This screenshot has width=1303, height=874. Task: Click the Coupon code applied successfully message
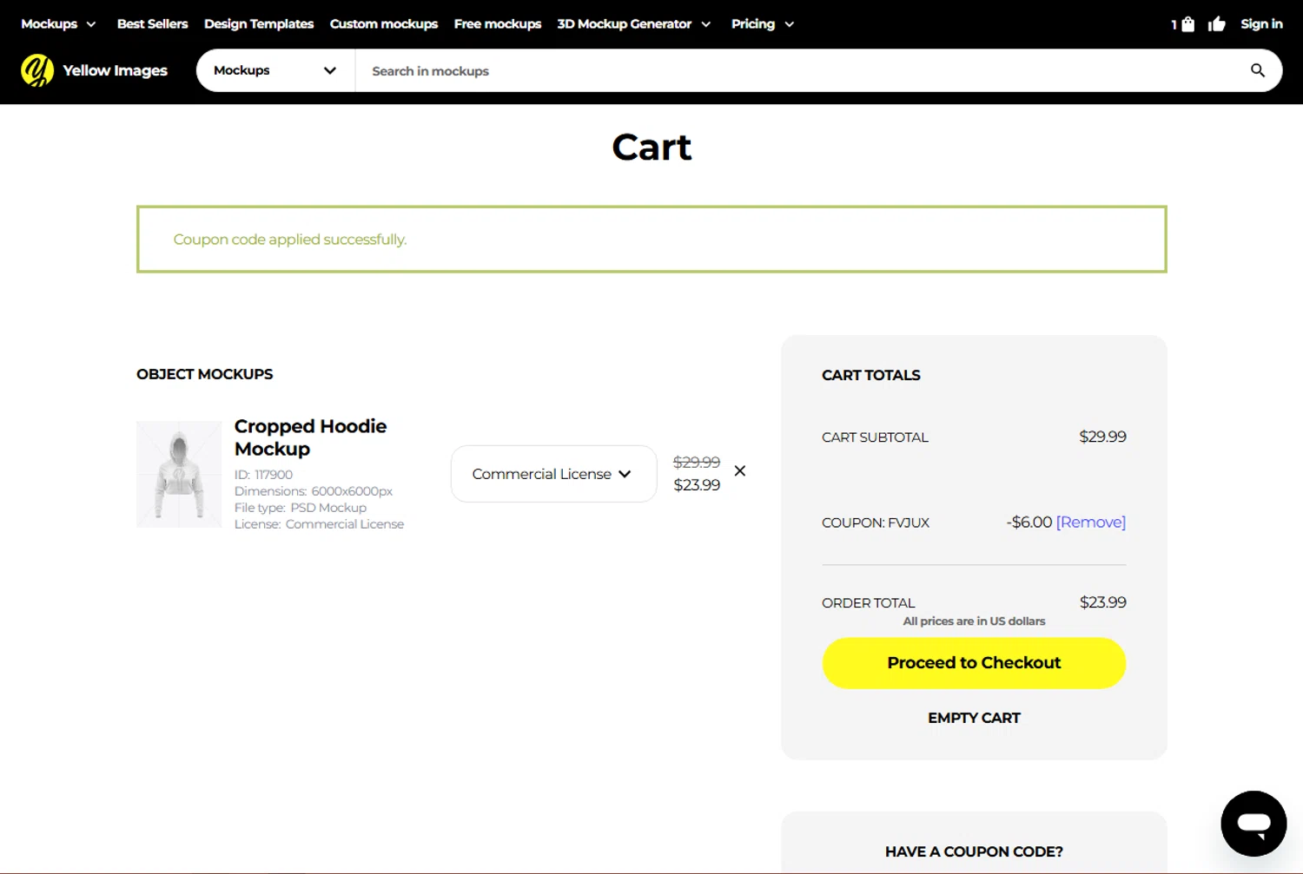290,240
